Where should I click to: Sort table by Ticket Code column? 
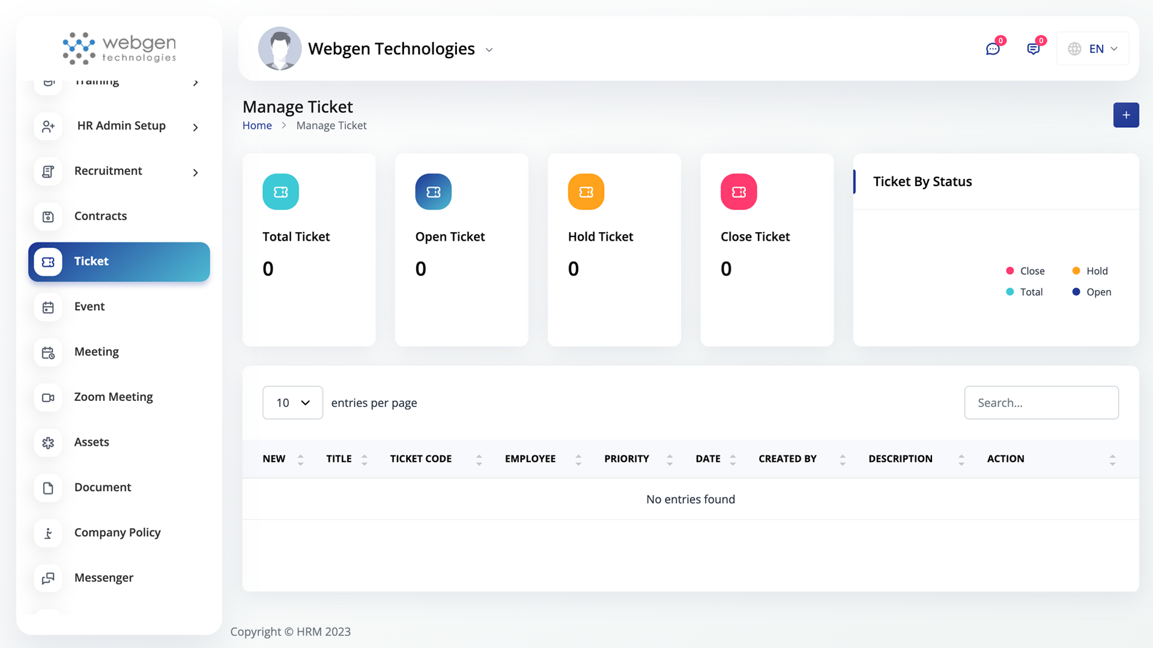pyautogui.click(x=421, y=459)
